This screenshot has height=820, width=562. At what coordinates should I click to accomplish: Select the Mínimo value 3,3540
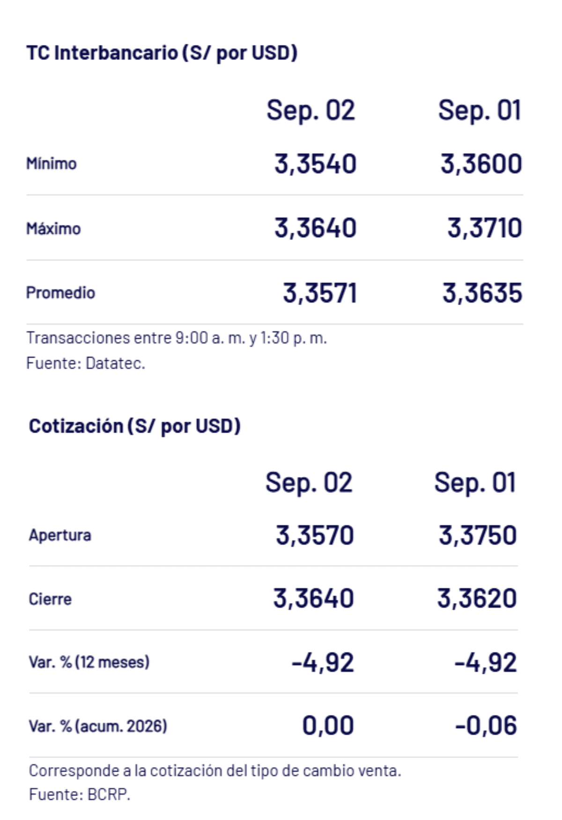coord(315,164)
